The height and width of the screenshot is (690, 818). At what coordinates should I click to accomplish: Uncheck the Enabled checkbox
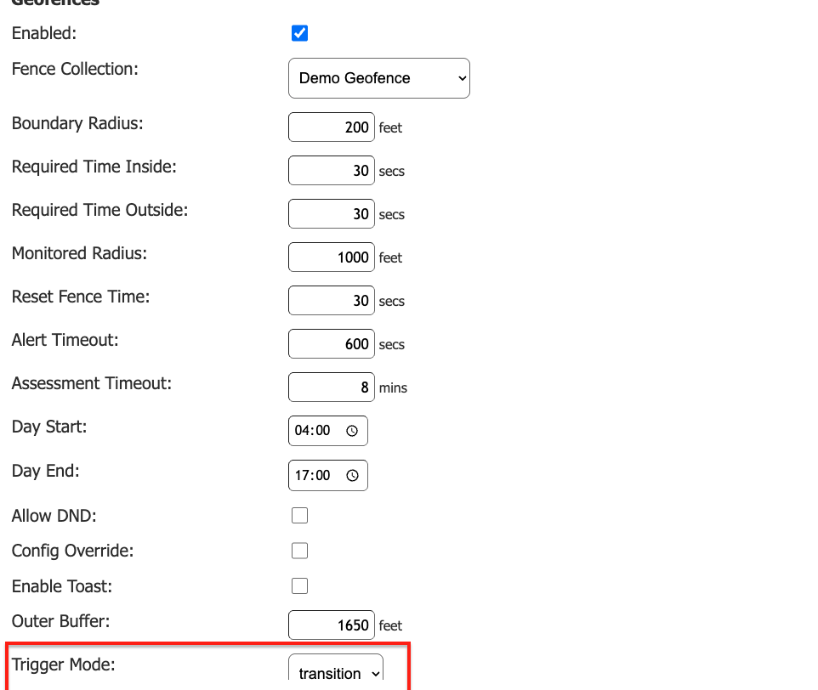(x=299, y=33)
